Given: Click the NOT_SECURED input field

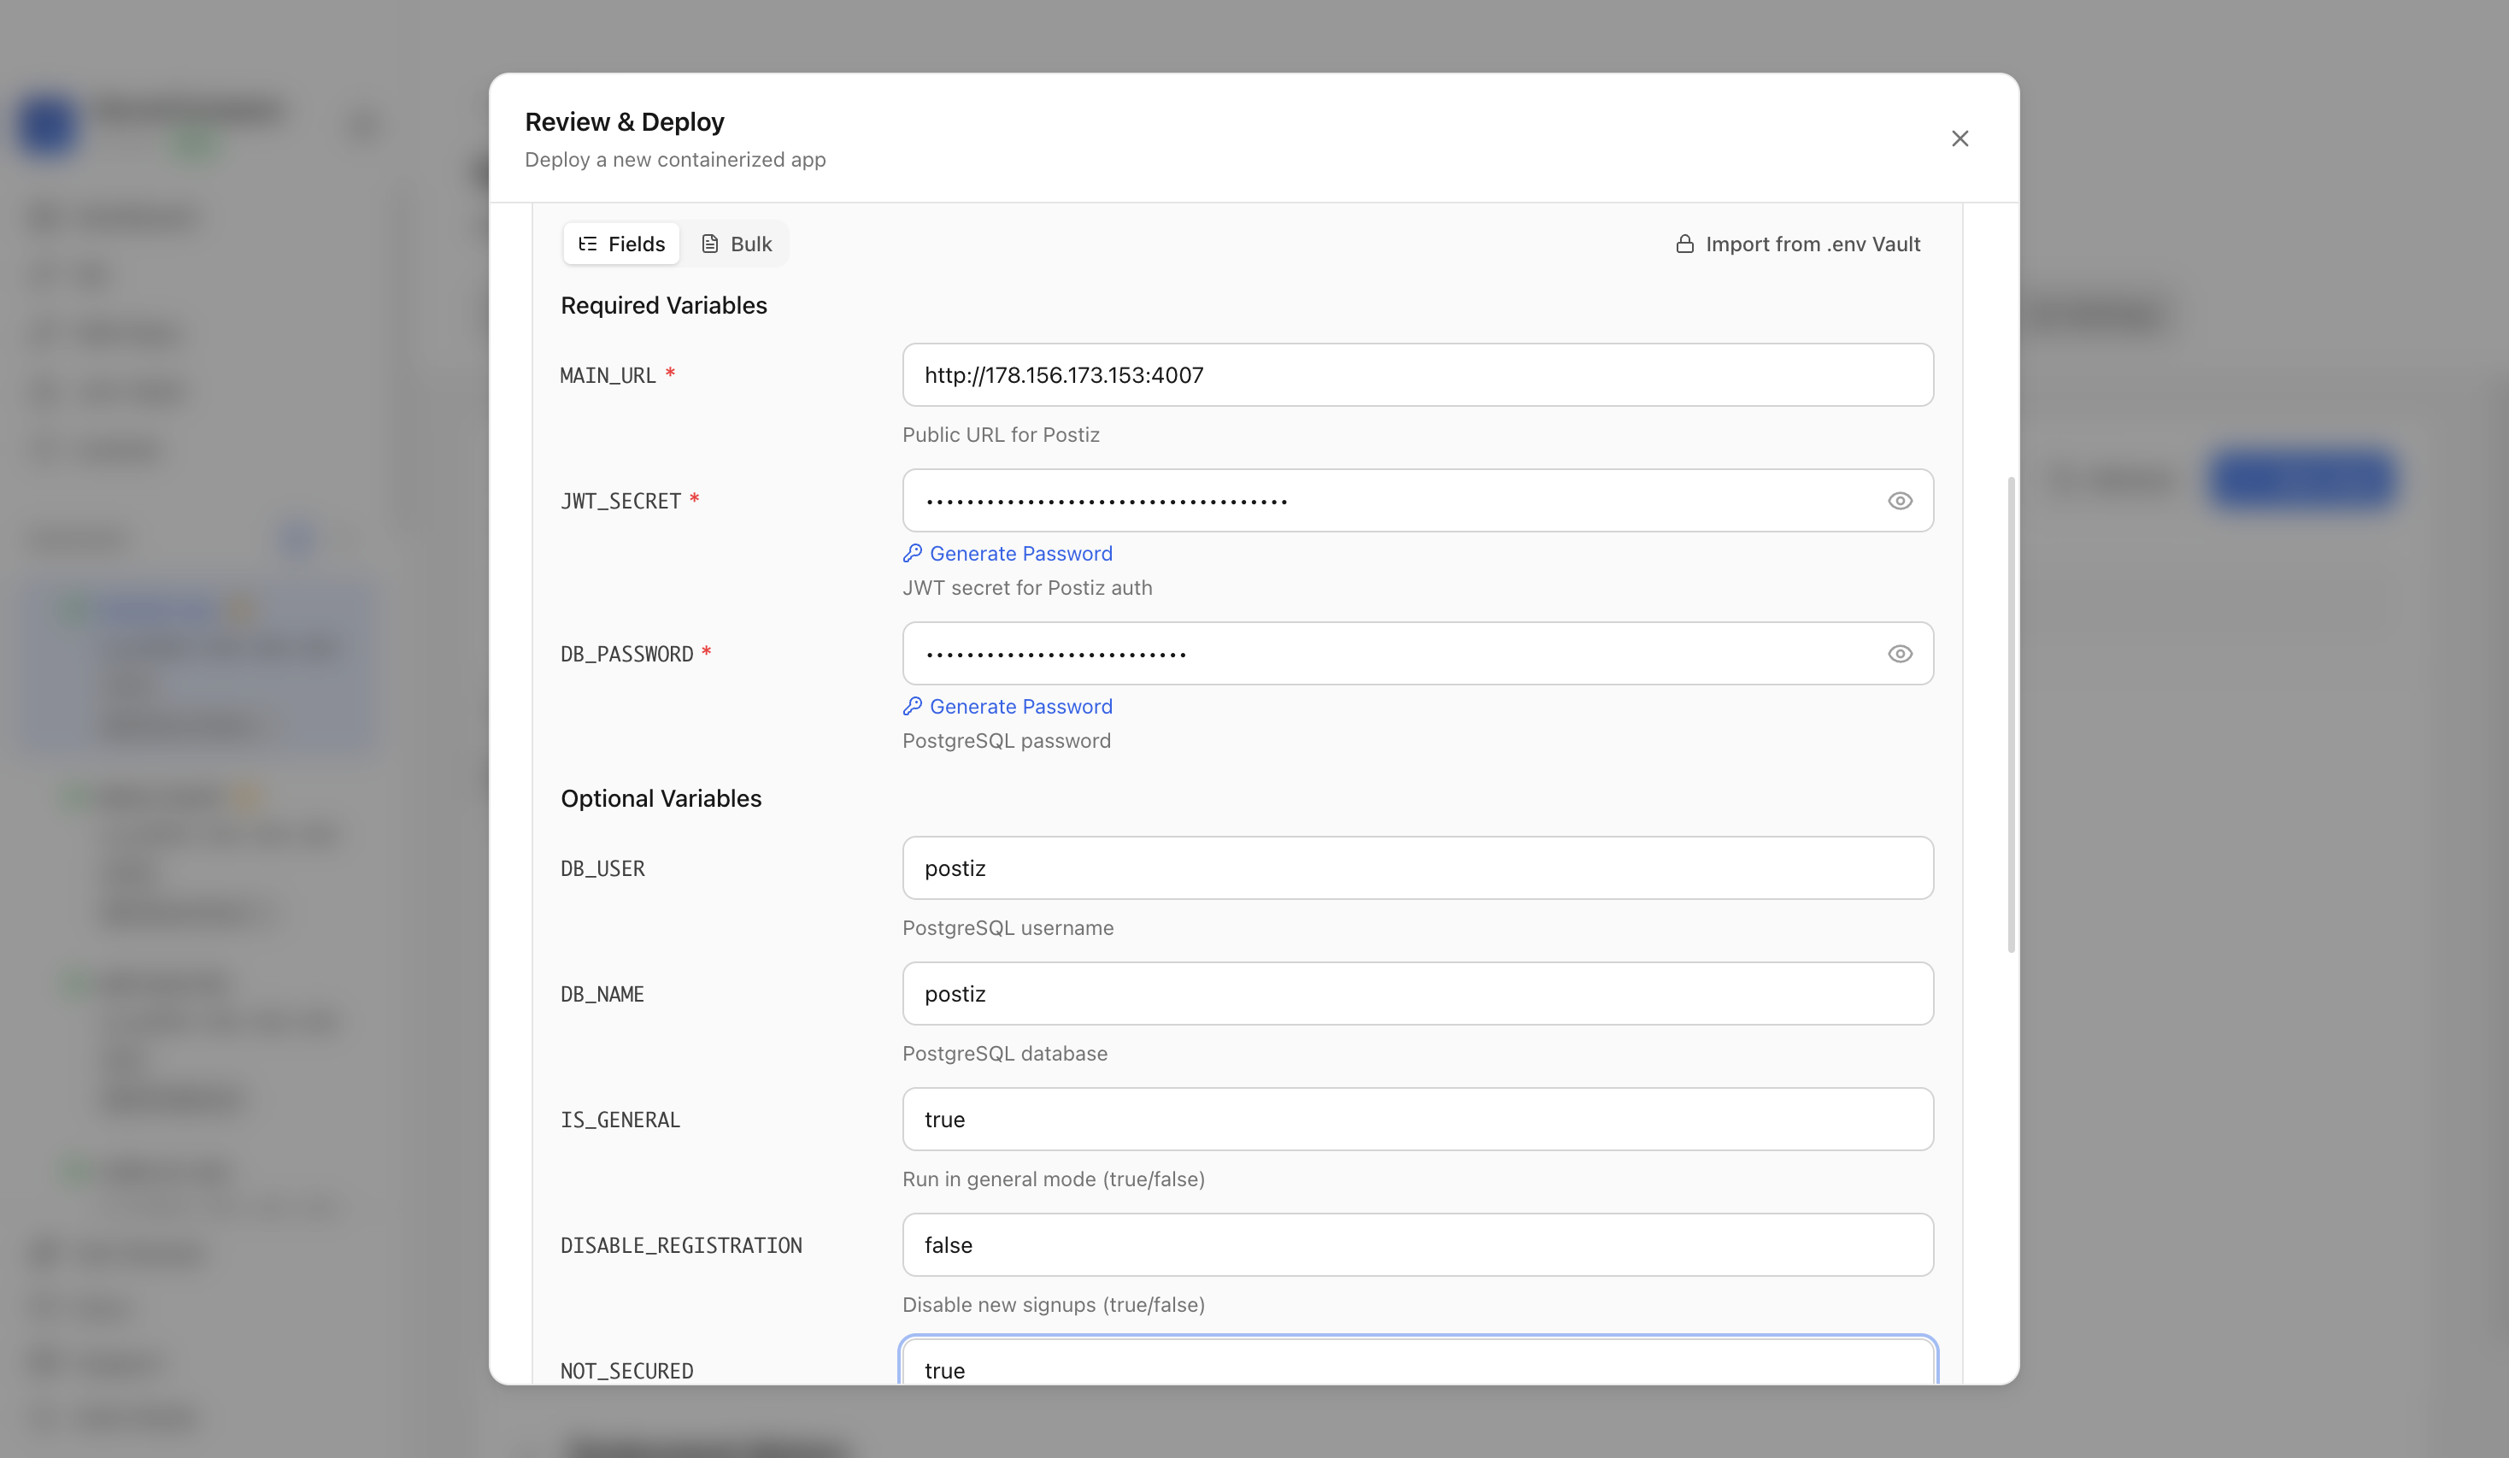Looking at the screenshot, I should pos(1418,1362).
